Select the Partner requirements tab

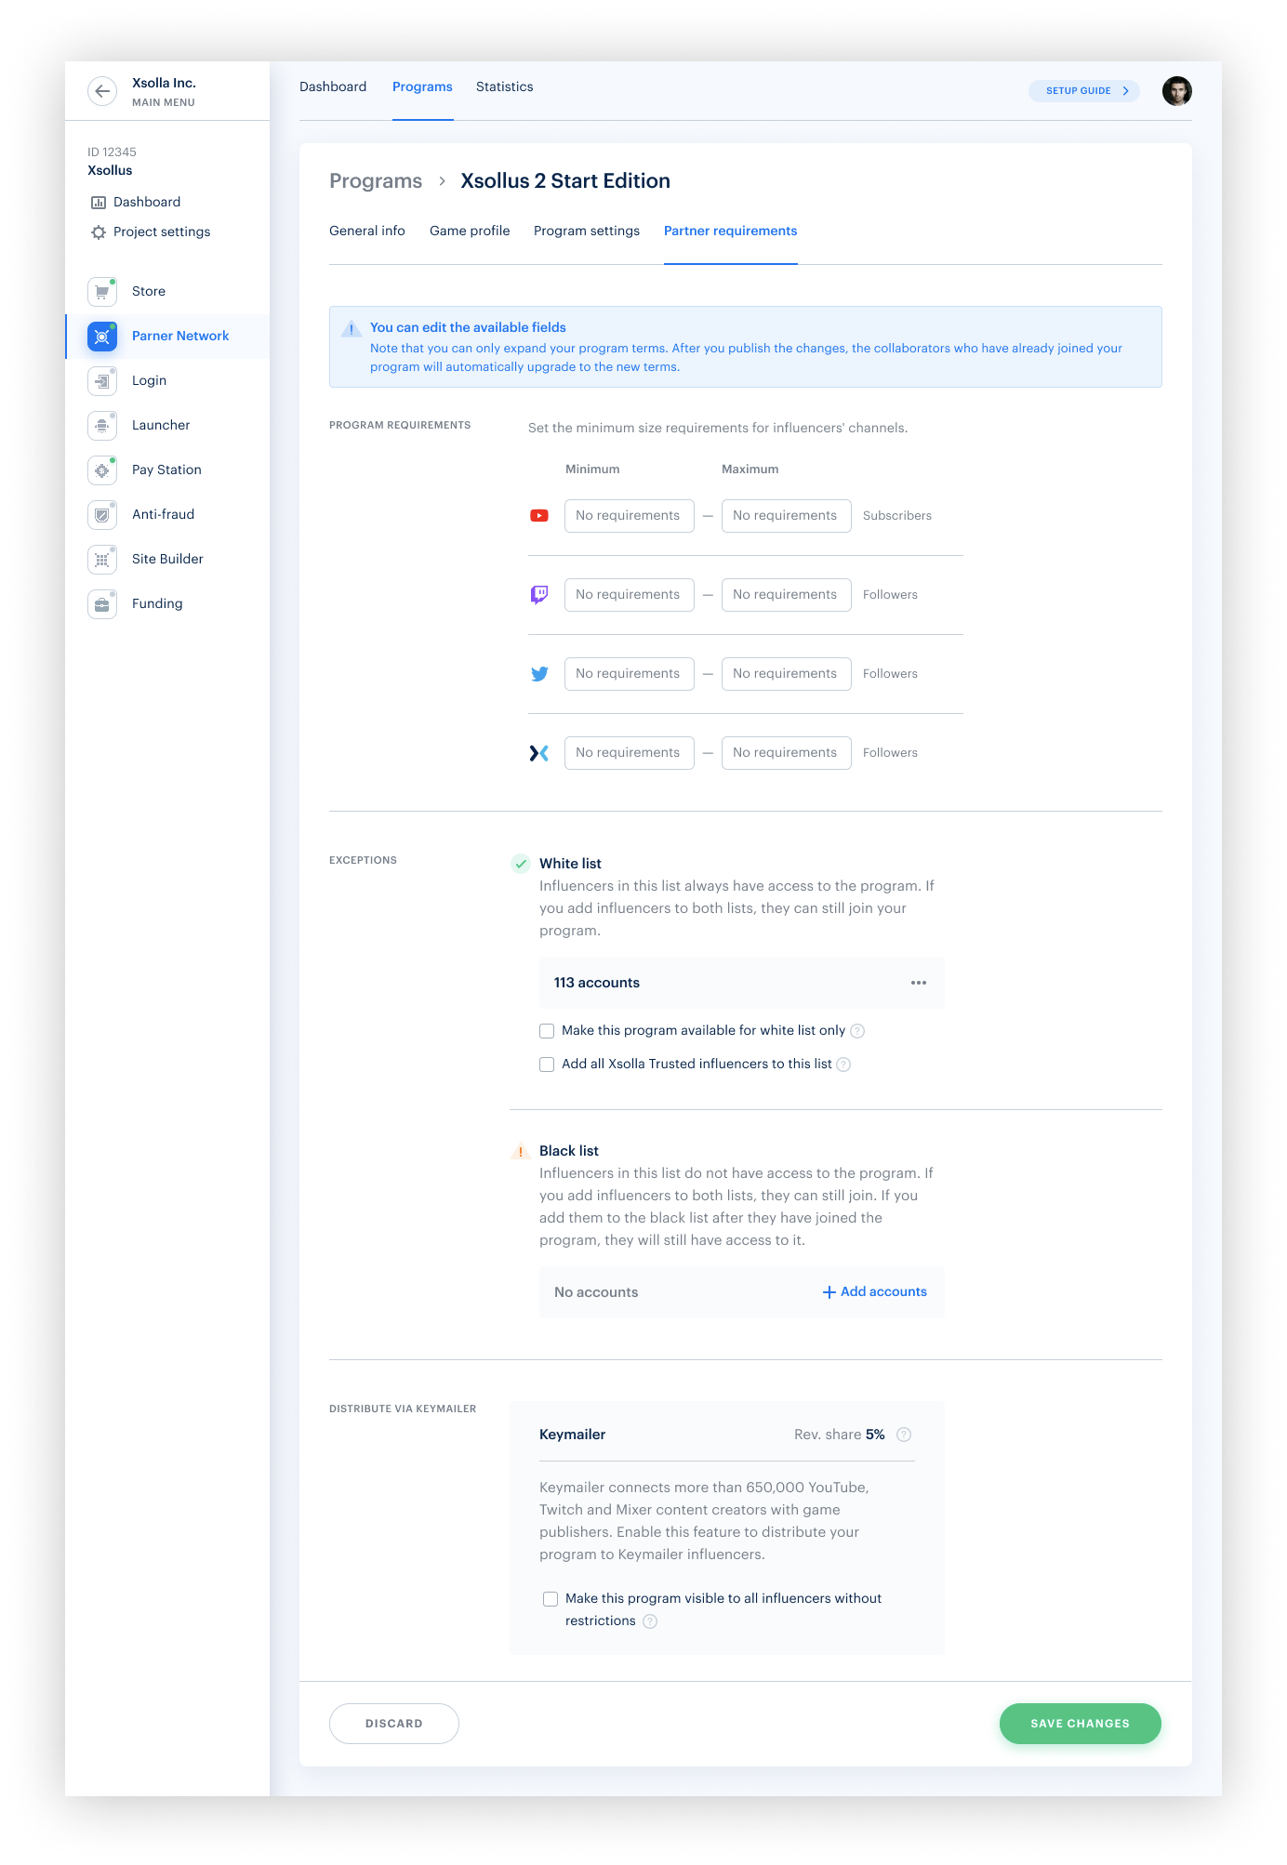(730, 231)
